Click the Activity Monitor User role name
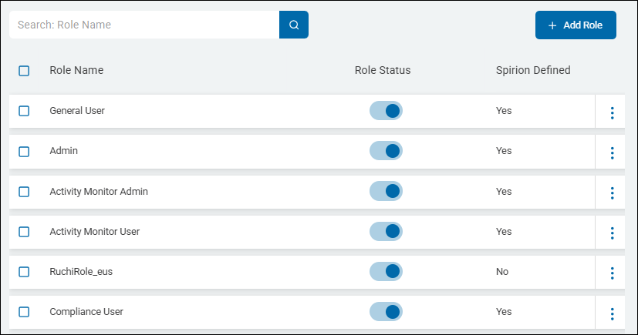The height and width of the screenshot is (335, 638). [94, 231]
